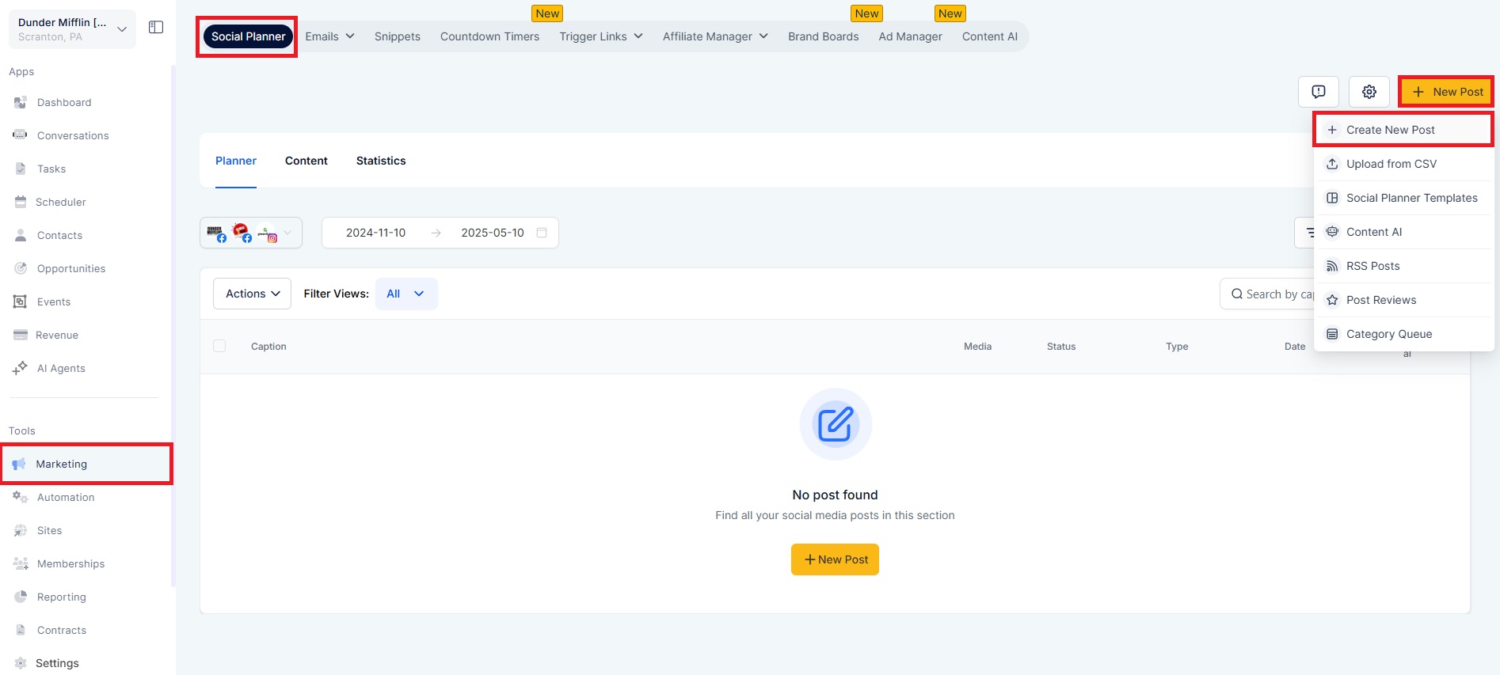
Task: Tick the select-all checkbox beside Caption
Action: (219, 346)
